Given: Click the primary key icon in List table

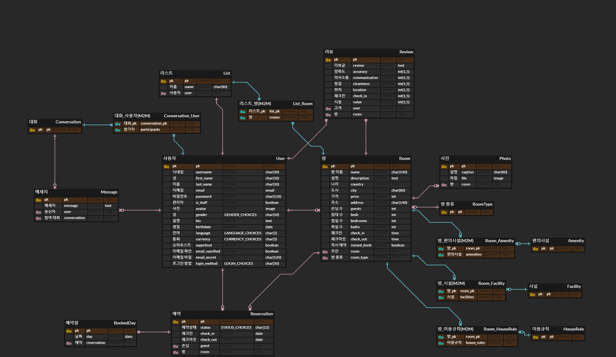Looking at the screenshot, I should pyautogui.click(x=163, y=81).
